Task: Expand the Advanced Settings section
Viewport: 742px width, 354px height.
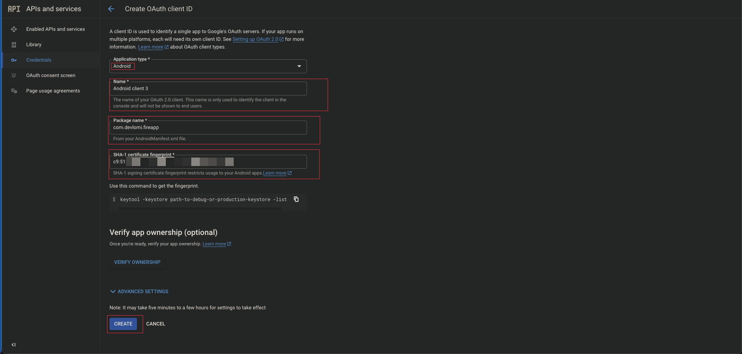Action: tap(139, 292)
